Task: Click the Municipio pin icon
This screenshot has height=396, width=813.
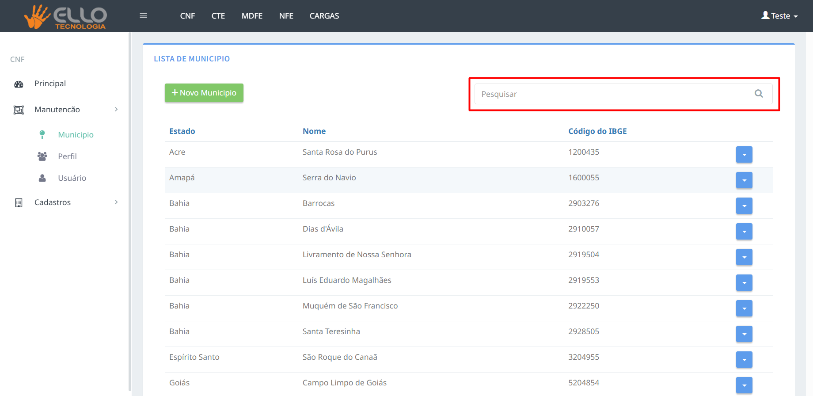Action: click(x=42, y=135)
